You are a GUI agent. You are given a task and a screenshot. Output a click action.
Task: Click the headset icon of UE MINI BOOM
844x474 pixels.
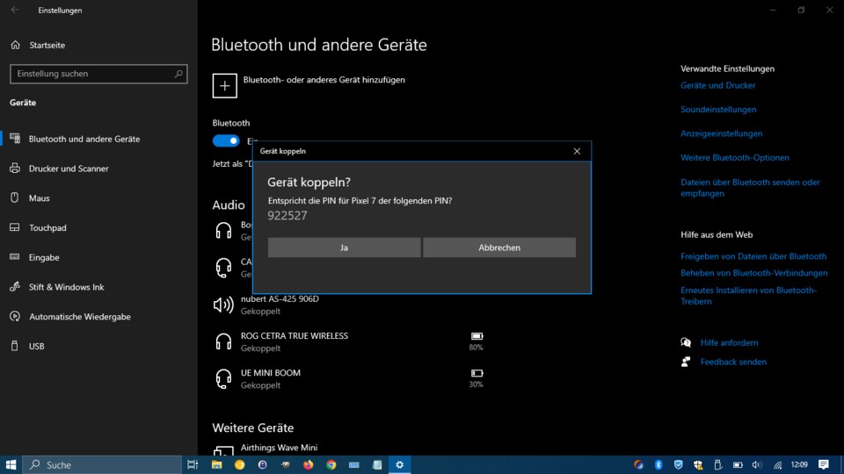tap(223, 379)
